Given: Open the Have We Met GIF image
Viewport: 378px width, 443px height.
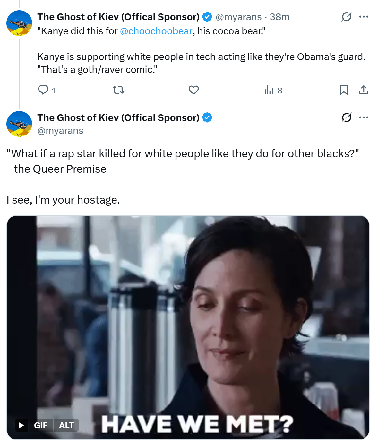Looking at the screenshot, I should tap(188, 327).
